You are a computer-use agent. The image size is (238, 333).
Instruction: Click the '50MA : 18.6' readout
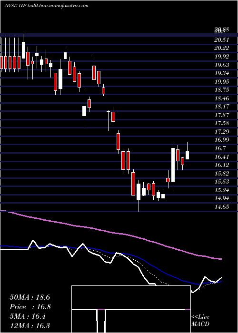tap(30, 297)
